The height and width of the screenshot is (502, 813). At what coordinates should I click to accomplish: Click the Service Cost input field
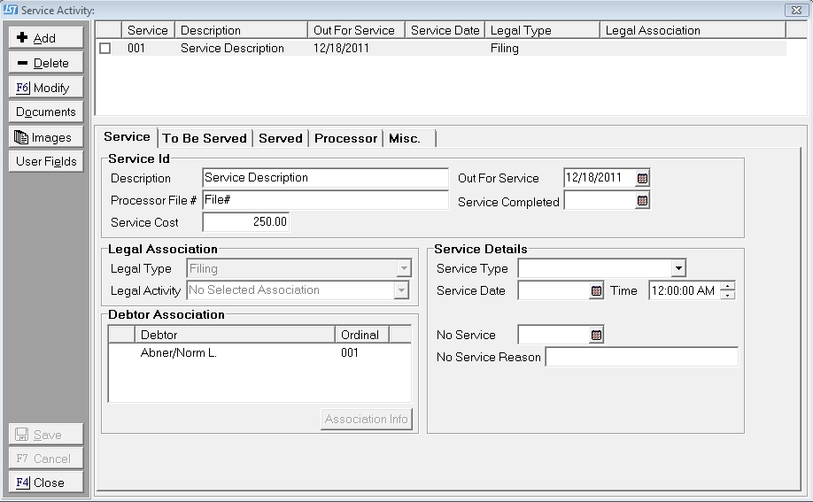pos(245,222)
